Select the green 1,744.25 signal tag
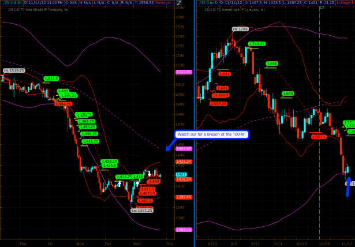Image resolution: width=355 pixels, height=247 pixels. tap(257, 44)
